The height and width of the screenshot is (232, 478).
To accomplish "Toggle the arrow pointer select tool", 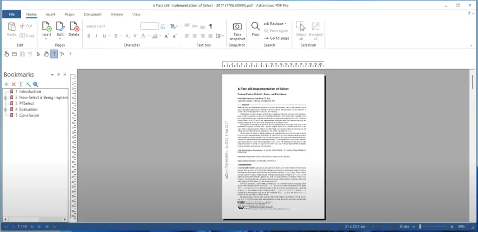I will click(x=38, y=54).
